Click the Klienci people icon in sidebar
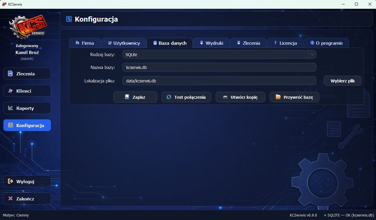The width and height of the screenshot is (376, 220). [11, 91]
